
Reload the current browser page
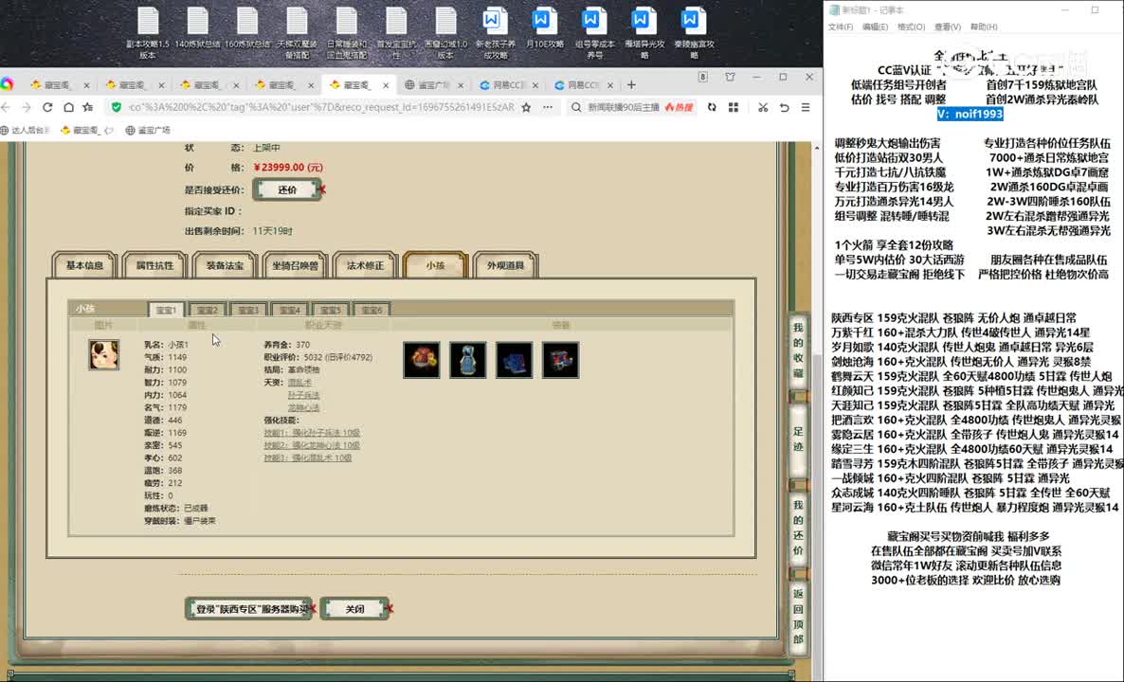tap(47, 107)
